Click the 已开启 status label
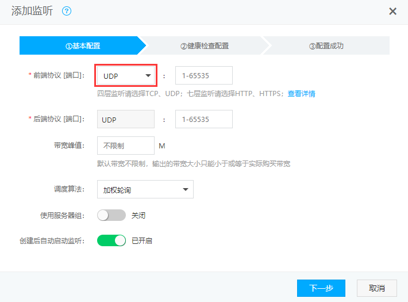The width and height of the screenshot is (408, 302). [142, 241]
